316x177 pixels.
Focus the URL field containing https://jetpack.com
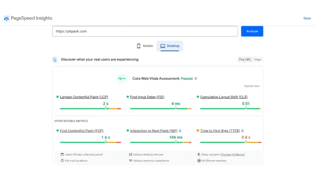(x=145, y=31)
